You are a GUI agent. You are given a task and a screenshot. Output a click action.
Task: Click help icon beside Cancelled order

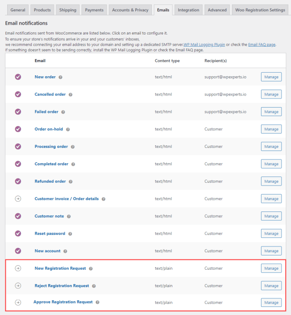(x=70, y=95)
